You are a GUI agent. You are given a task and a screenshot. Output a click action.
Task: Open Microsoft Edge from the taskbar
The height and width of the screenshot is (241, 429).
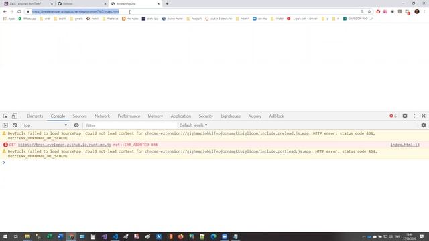(x=214, y=236)
